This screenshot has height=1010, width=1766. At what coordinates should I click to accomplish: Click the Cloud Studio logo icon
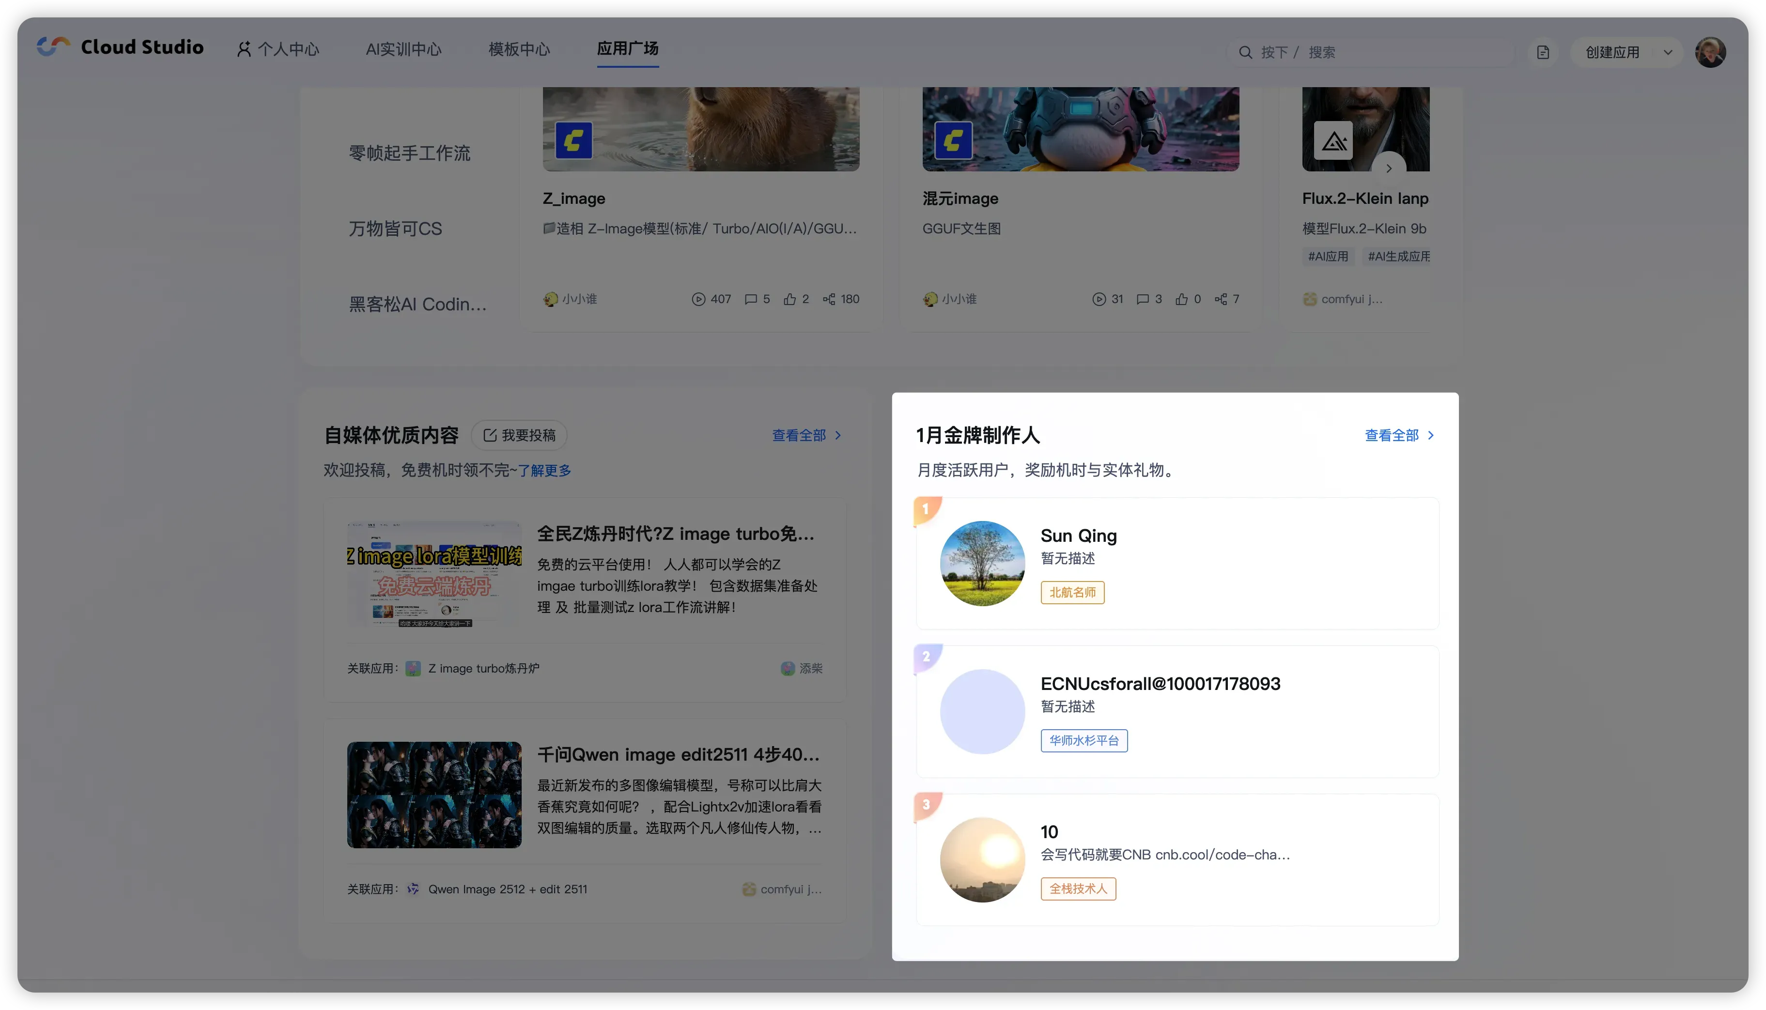tap(53, 47)
